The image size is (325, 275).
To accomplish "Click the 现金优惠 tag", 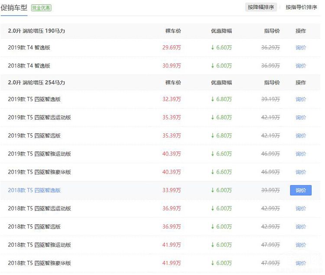I will tap(41, 8).
